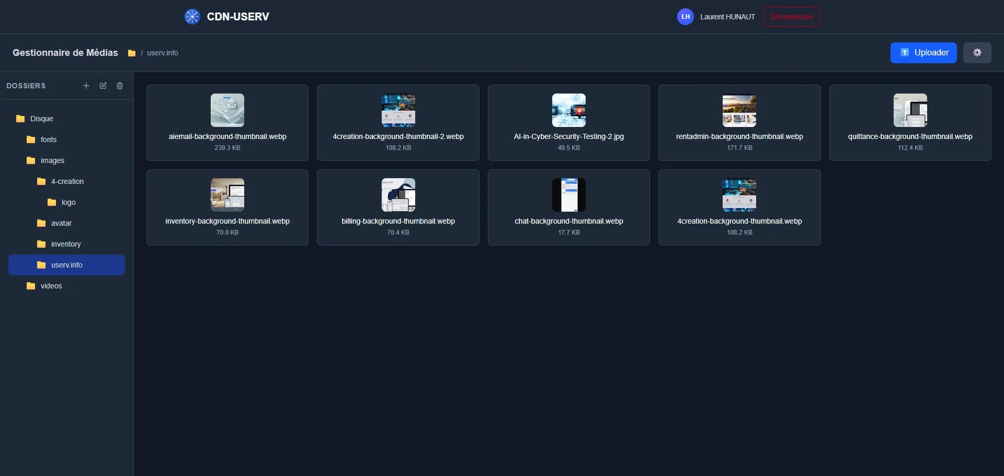Open the inventory folder
Screen dimensions: 1004x476
[66, 243]
